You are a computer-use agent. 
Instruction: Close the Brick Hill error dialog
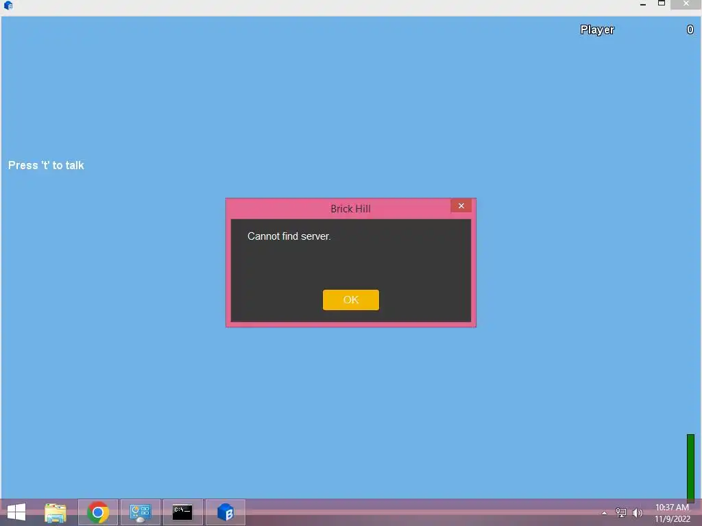pyautogui.click(x=461, y=205)
